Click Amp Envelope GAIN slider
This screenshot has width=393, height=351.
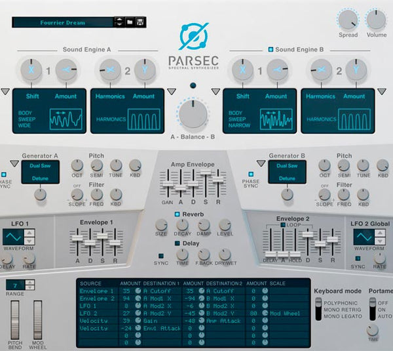pos(168,184)
